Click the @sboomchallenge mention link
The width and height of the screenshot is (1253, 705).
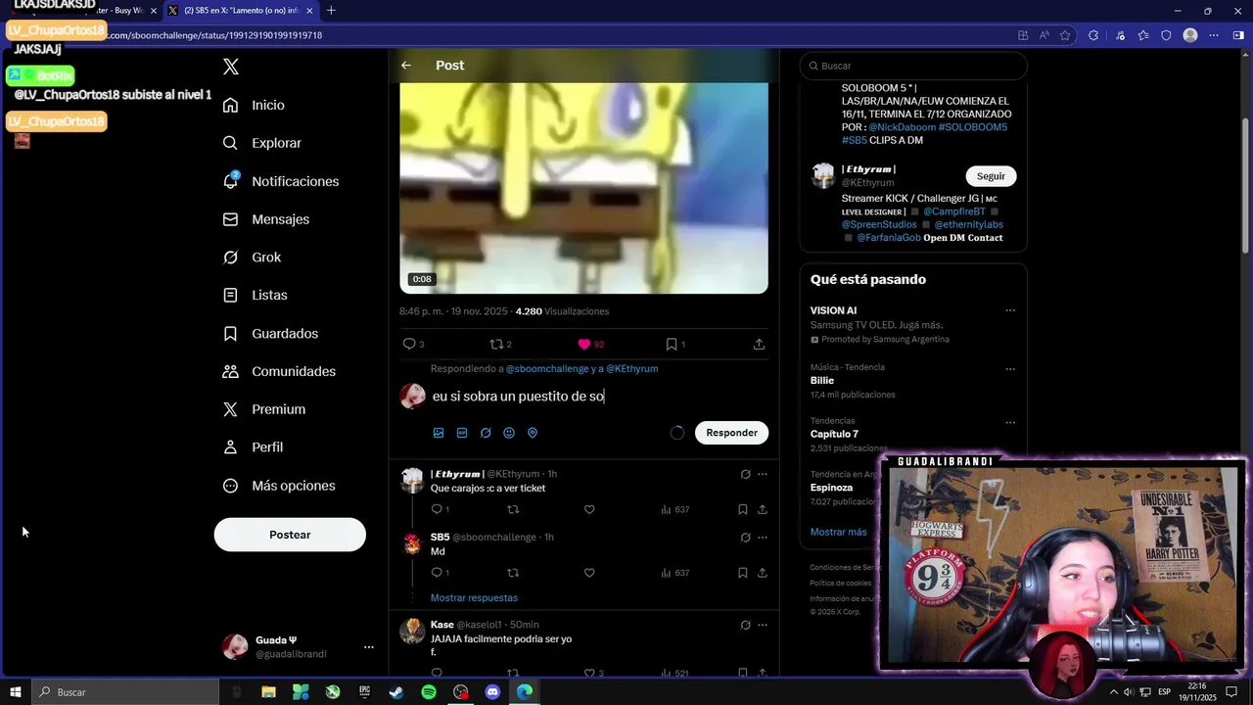547,369
